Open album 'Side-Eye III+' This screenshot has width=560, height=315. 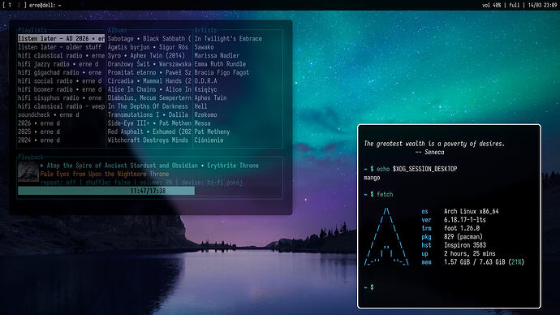149,123
